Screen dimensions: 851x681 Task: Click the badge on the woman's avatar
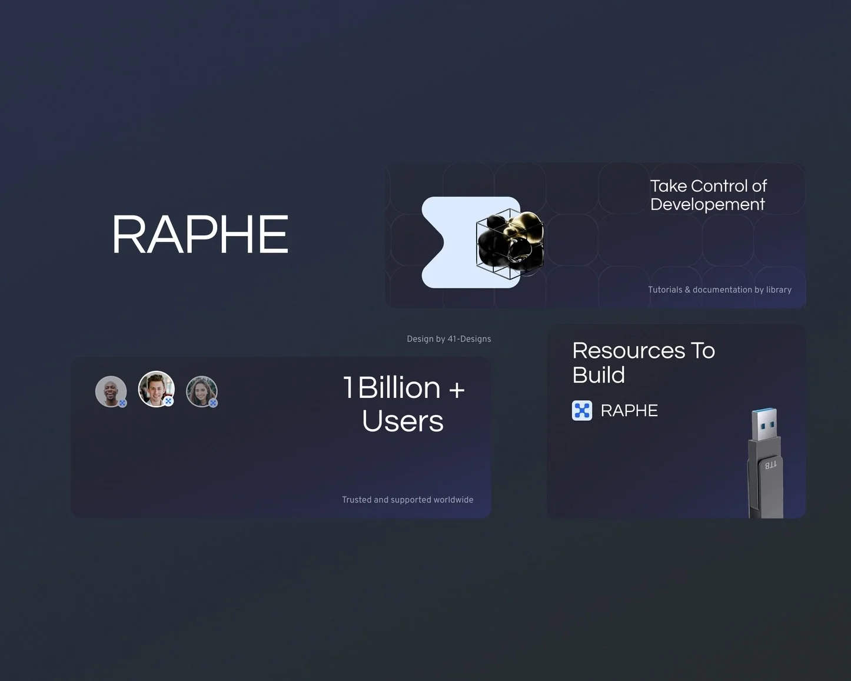(x=213, y=403)
